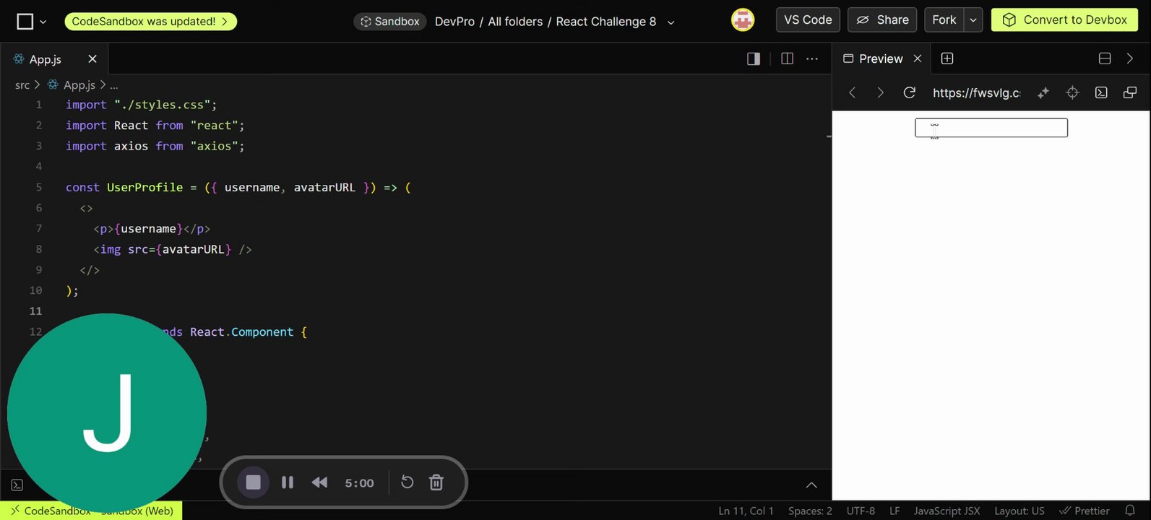Viewport: 1151px width, 520px height.
Task: Click the Sandbox badge label
Action: point(389,22)
